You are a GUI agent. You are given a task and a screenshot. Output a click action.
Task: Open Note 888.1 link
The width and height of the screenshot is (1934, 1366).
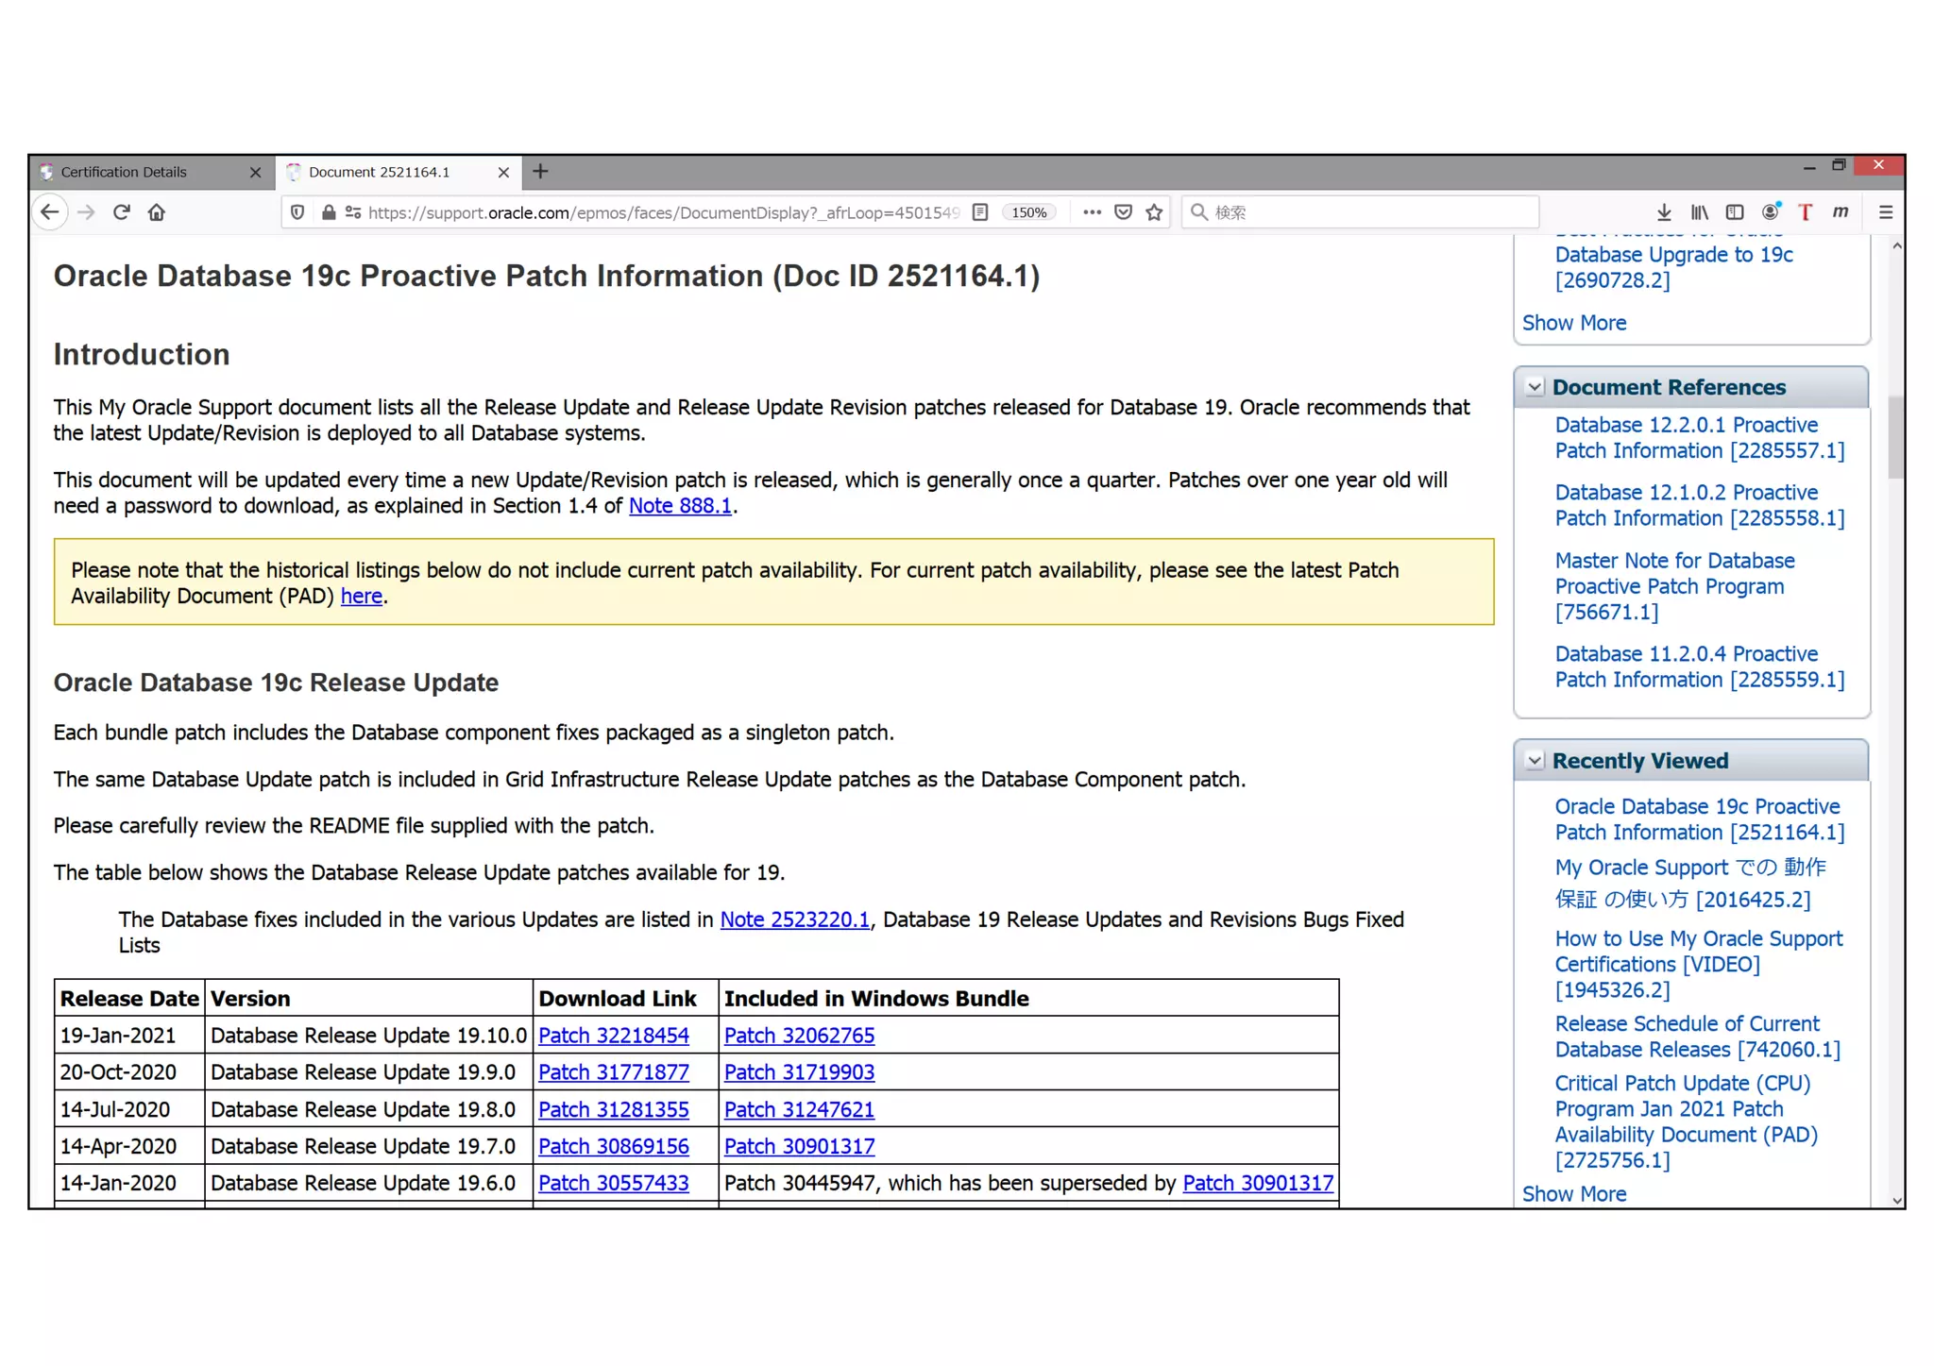(680, 506)
